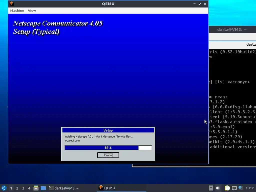Switch to workspace 3
The image size is (256, 192).
pos(23,188)
